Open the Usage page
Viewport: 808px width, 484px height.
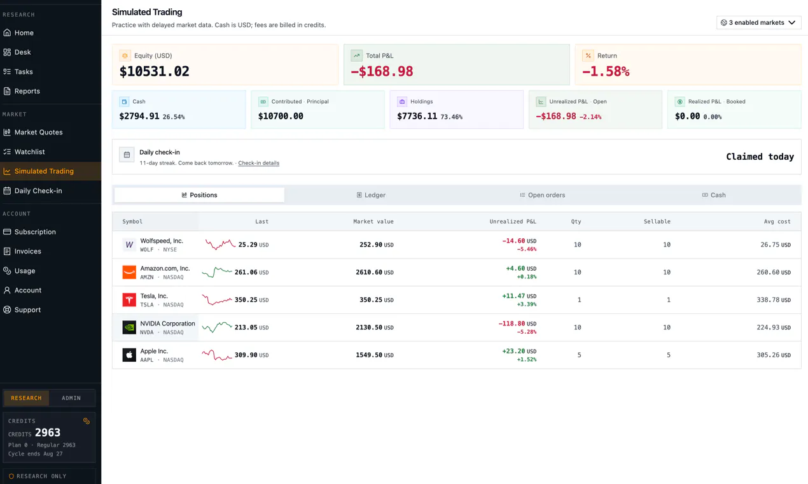click(x=25, y=271)
